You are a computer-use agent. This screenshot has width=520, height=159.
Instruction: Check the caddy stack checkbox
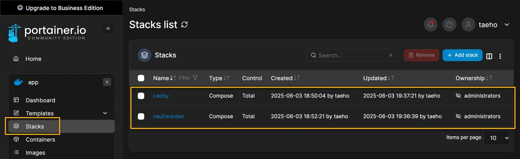coord(141,96)
